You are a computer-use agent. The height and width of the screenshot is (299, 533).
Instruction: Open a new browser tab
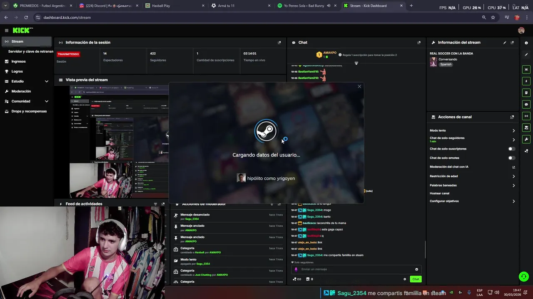click(x=411, y=6)
